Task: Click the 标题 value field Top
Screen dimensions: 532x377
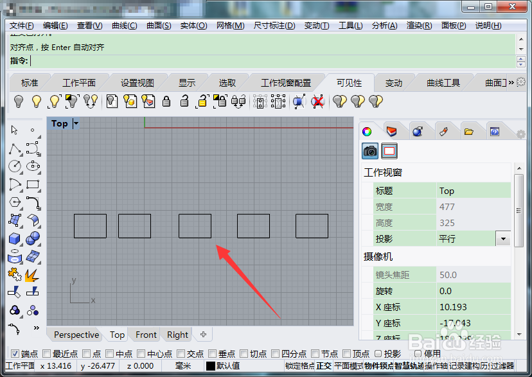Action: (474, 191)
